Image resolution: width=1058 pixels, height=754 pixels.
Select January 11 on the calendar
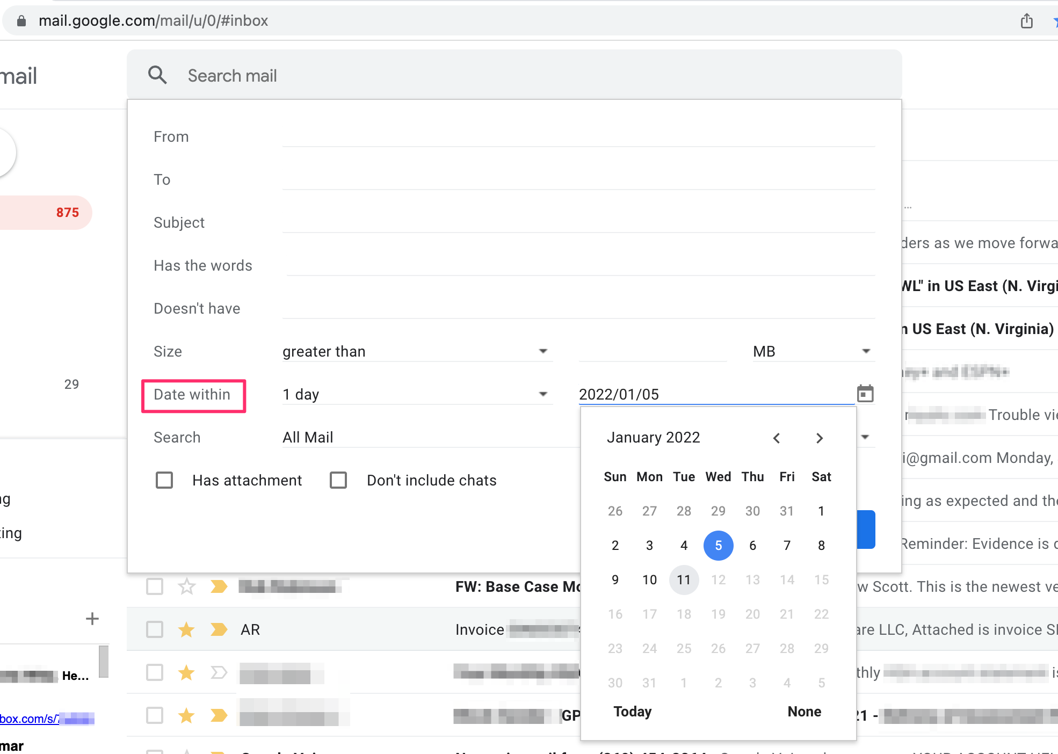pyautogui.click(x=684, y=579)
